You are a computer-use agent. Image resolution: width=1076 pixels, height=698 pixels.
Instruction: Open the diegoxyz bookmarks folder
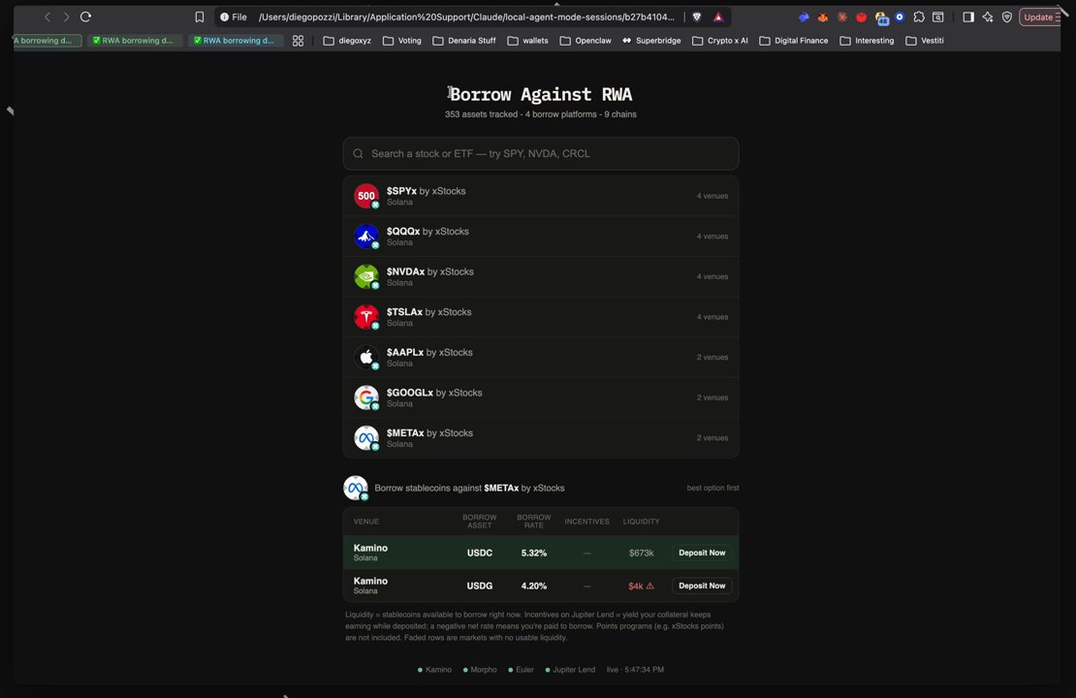point(347,41)
